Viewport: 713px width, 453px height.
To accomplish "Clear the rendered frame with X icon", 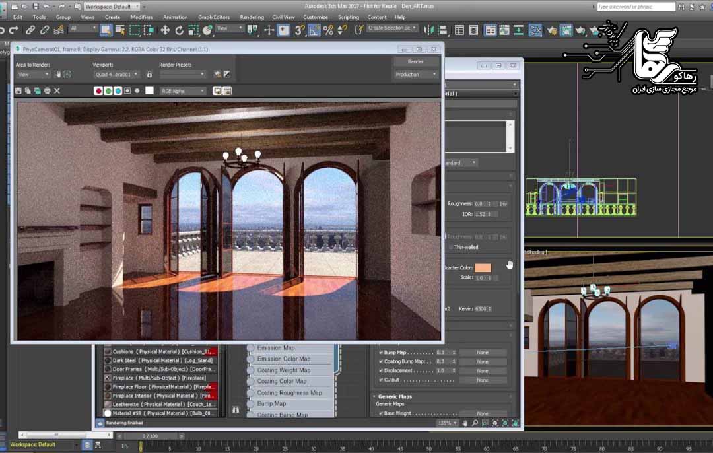I will pyautogui.click(x=57, y=90).
